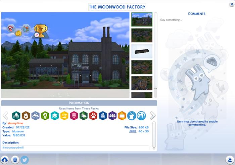Click the purple people Get Together icon
Screen dimensions: 235x165
[112, 116]
